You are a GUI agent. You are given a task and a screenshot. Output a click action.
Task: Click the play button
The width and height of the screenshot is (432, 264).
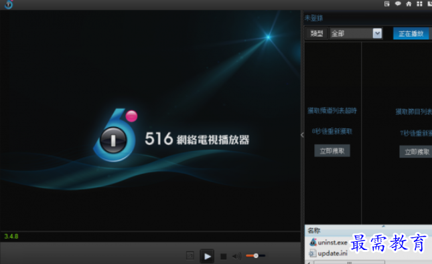pyautogui.click(x=207, y=256)
